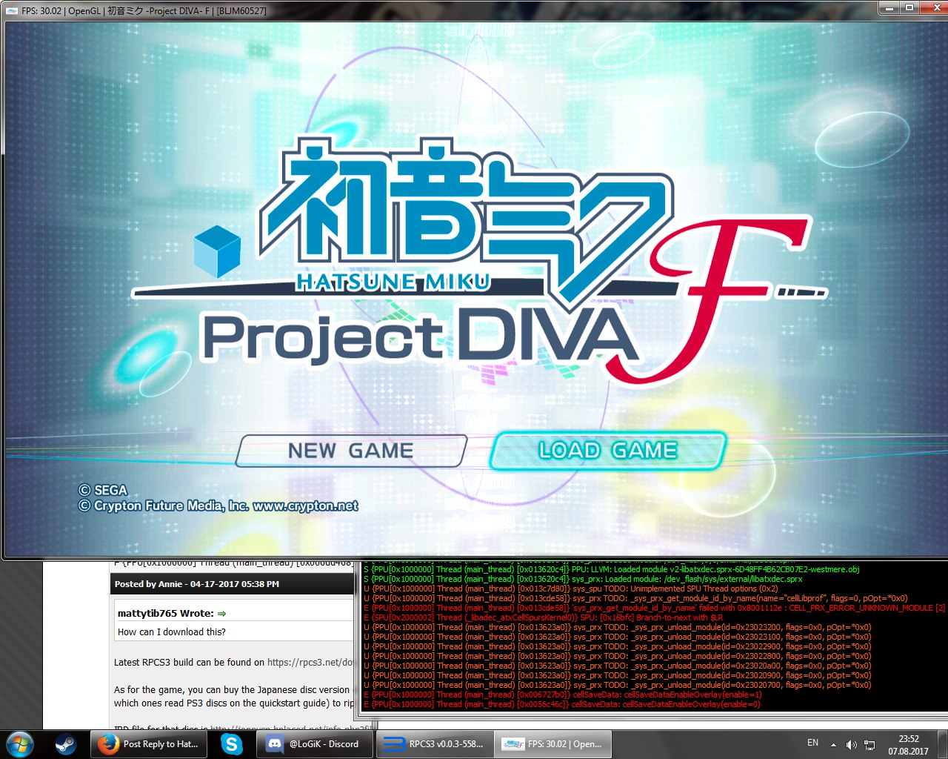Screen dimensions: 948x759
Task: Select the cellSaveDataEnableOverlay(enable=0) log line
Action: pos(562,704)
